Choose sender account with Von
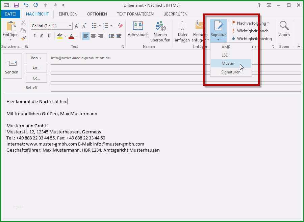 point(36,58)
